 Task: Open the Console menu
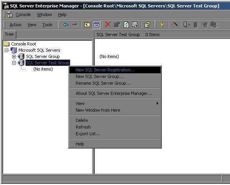click(23, 15)
